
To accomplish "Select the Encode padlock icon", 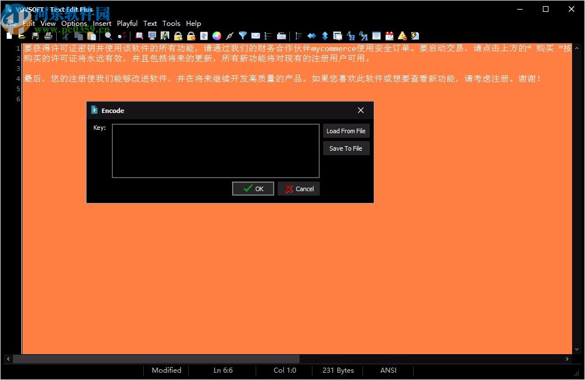I will [x=178, y=35].
